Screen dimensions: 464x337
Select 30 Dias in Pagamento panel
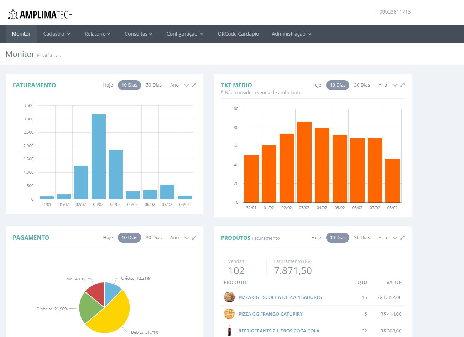153,238
